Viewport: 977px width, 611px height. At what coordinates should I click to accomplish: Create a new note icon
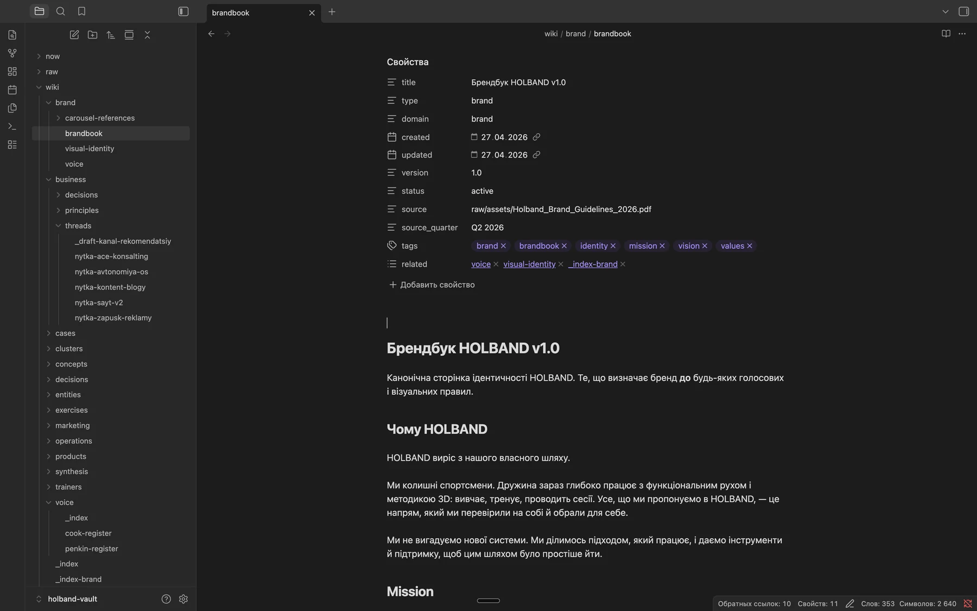coord(74,35)
